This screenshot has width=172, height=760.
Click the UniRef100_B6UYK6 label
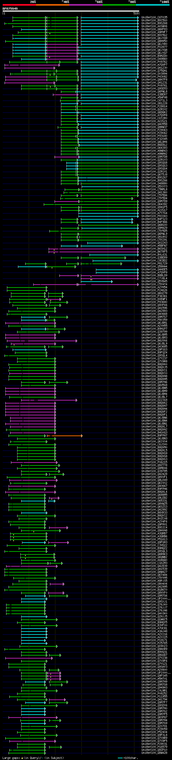click(x=154, y=341)
